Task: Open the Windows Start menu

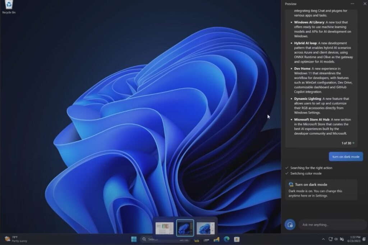Action: point(134,239)
